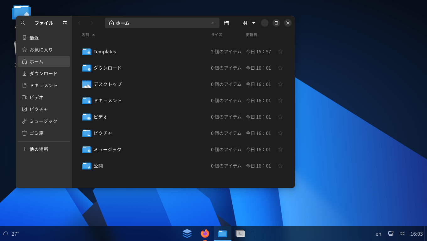Click the ホーム path bar button

click(x=119, y=23)
